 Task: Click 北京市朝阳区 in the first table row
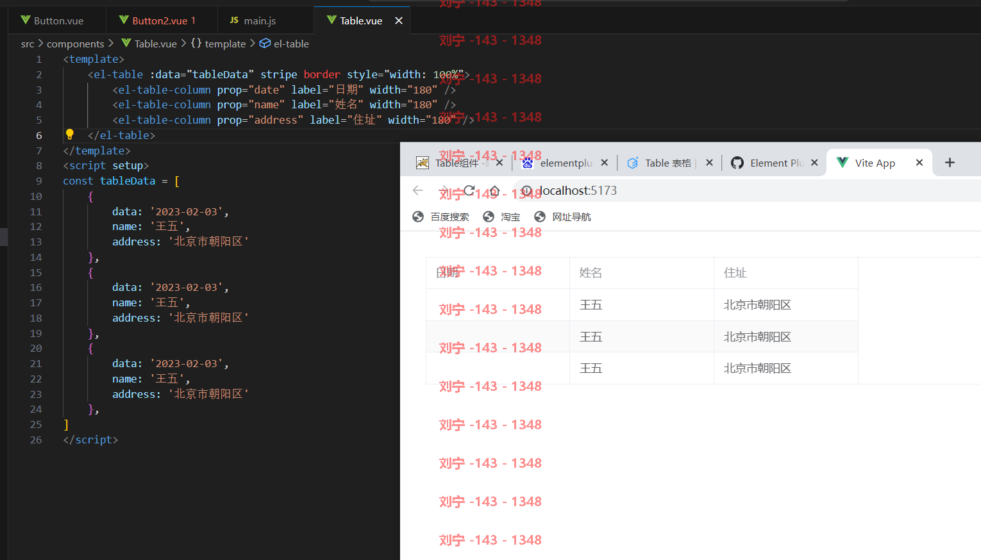click(757, 305)
